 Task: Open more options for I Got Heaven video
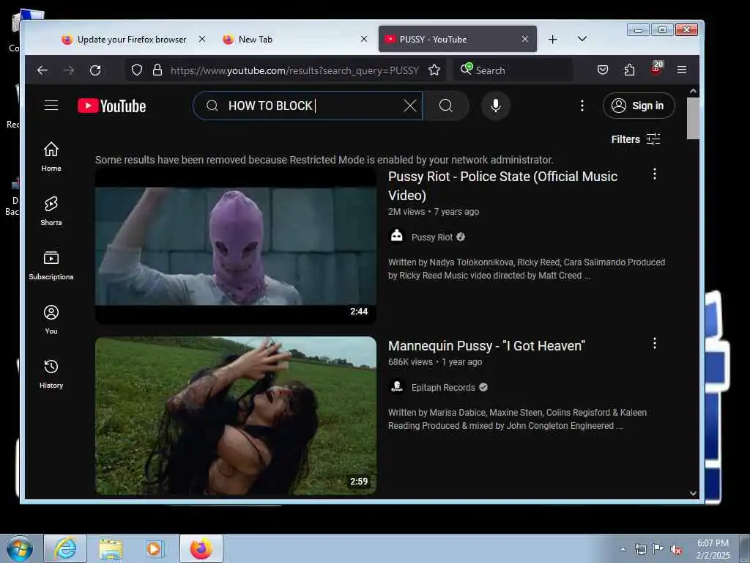(x=654, y=343)
